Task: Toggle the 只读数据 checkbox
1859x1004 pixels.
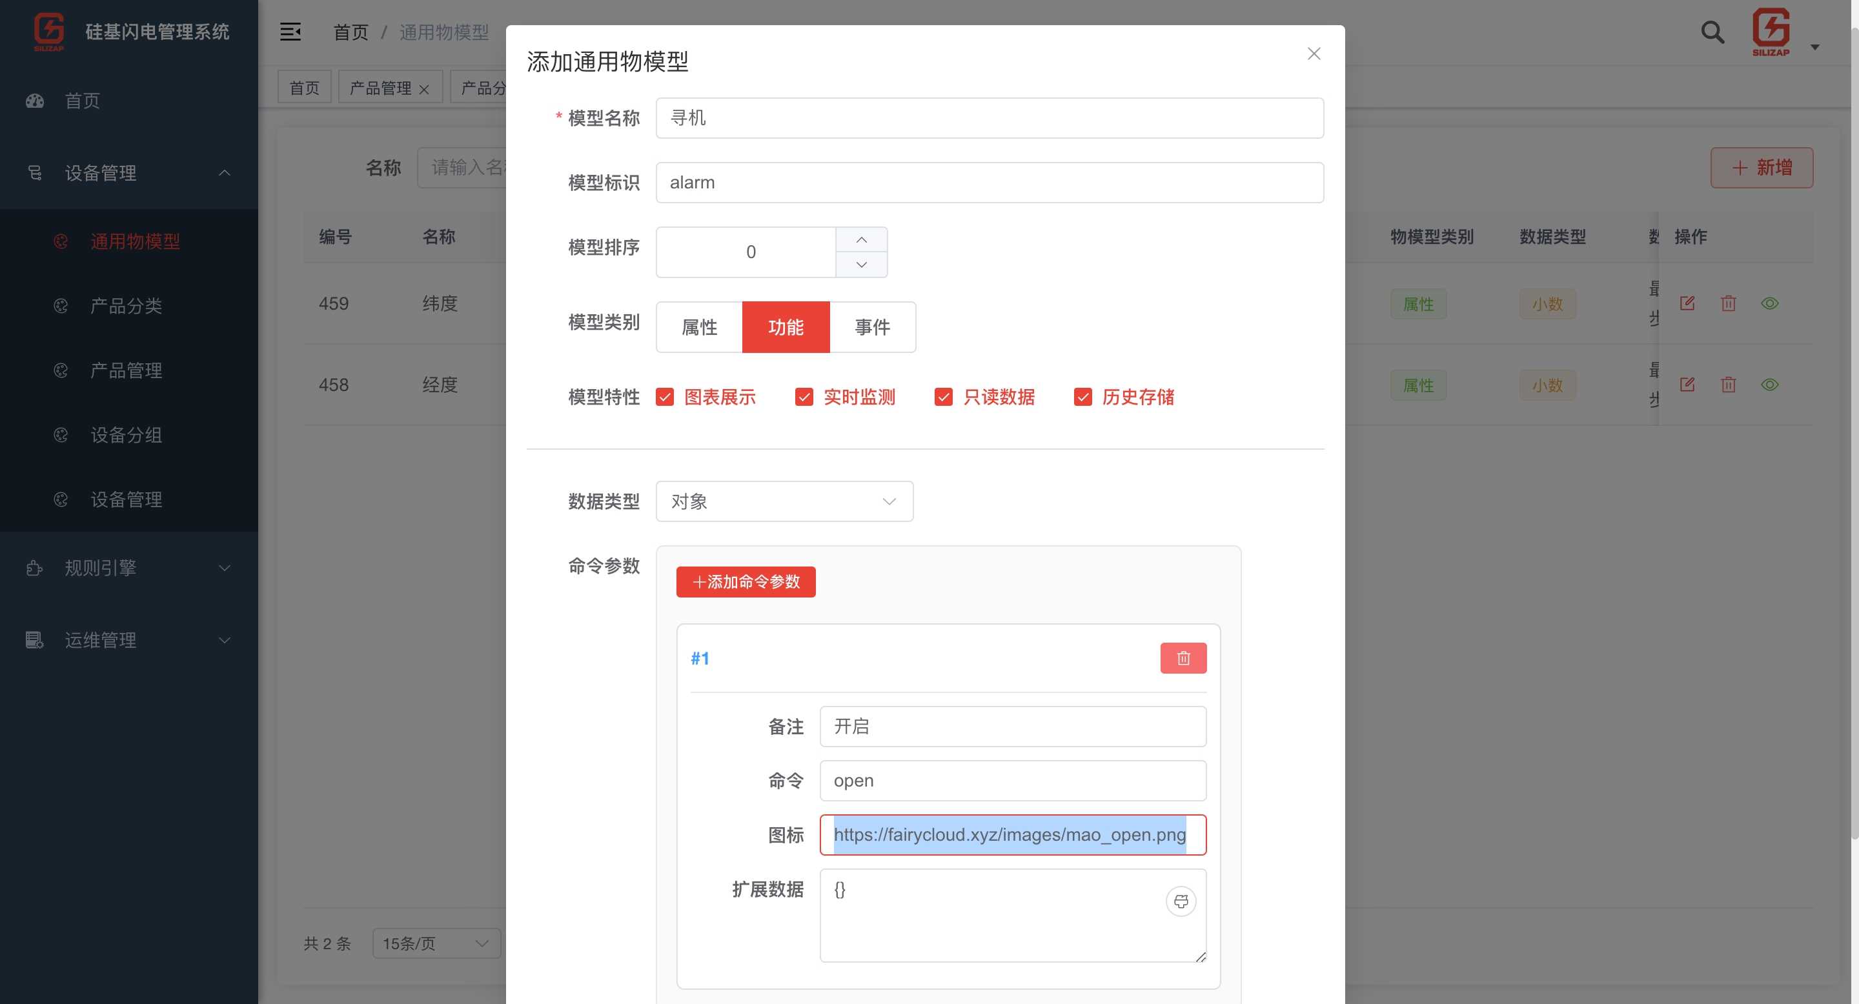Action: click(x=942, y=397)
